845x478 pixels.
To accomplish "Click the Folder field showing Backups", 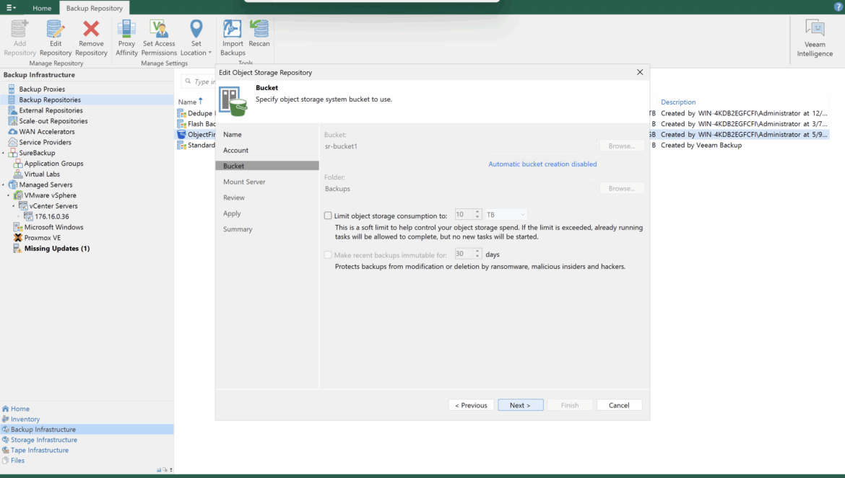I will (x=459, y=189).
